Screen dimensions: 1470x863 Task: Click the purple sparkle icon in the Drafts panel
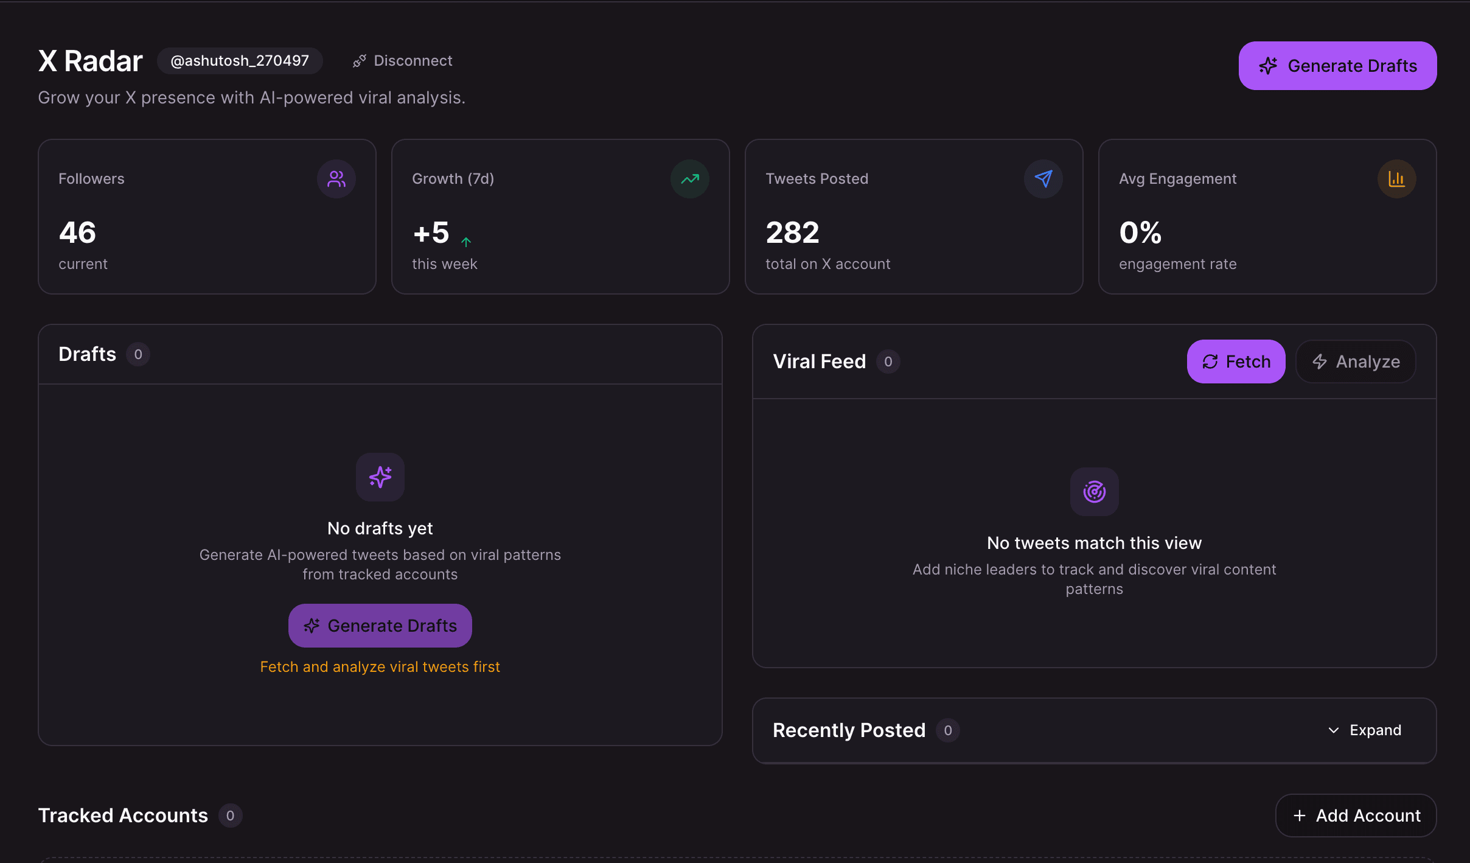pos(380,477)
